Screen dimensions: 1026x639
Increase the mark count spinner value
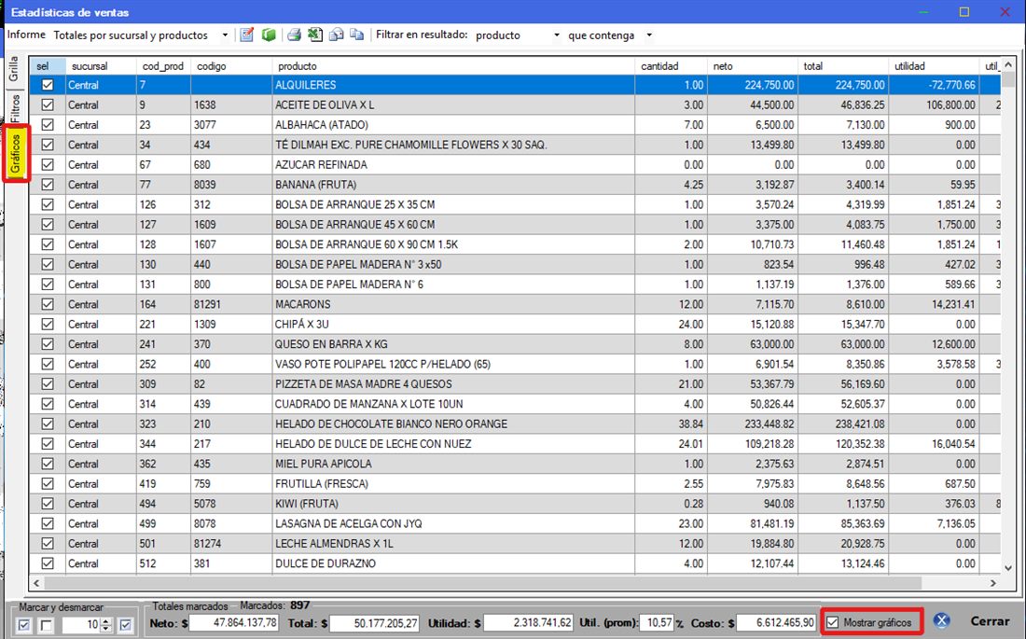point(106,621)
